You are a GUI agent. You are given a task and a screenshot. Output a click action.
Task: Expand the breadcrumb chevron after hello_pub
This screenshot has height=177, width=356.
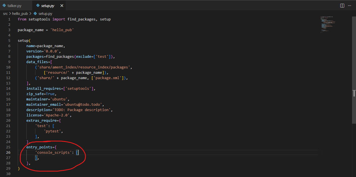(30, 13)
